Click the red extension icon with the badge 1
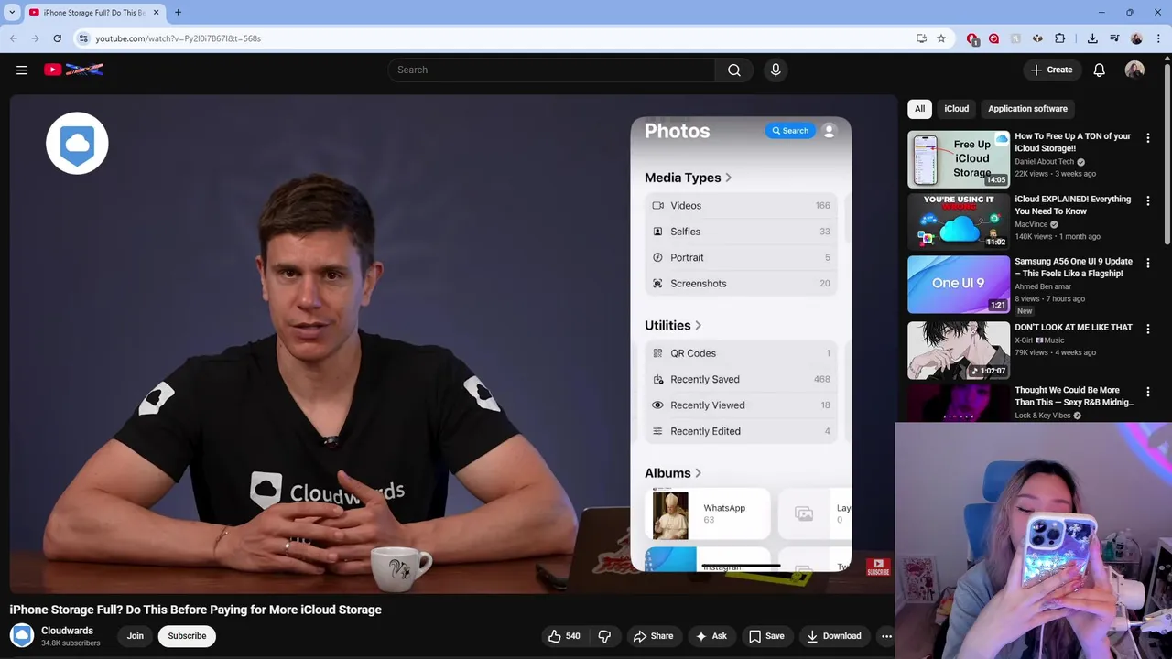 [x=972, y=38]
